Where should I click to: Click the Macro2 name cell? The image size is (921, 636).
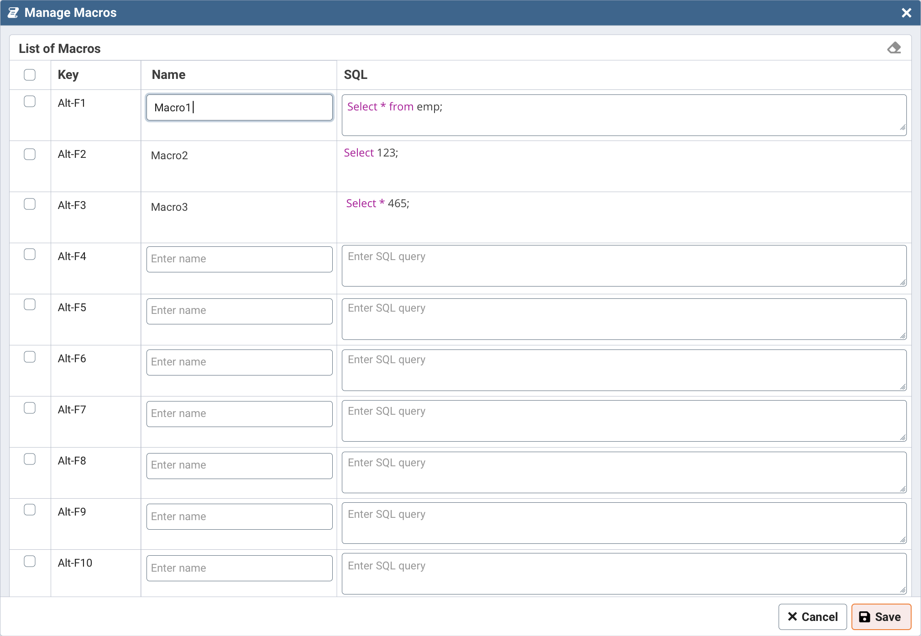[x=169, y=156]
